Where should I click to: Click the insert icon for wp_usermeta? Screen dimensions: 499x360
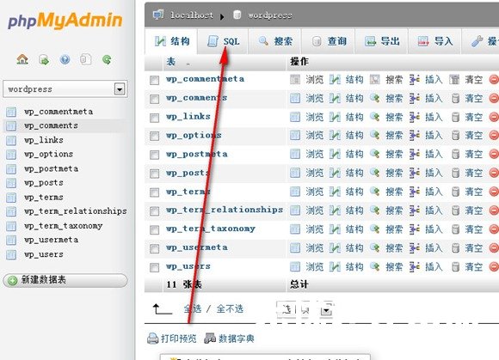click(x=415, y=247)
